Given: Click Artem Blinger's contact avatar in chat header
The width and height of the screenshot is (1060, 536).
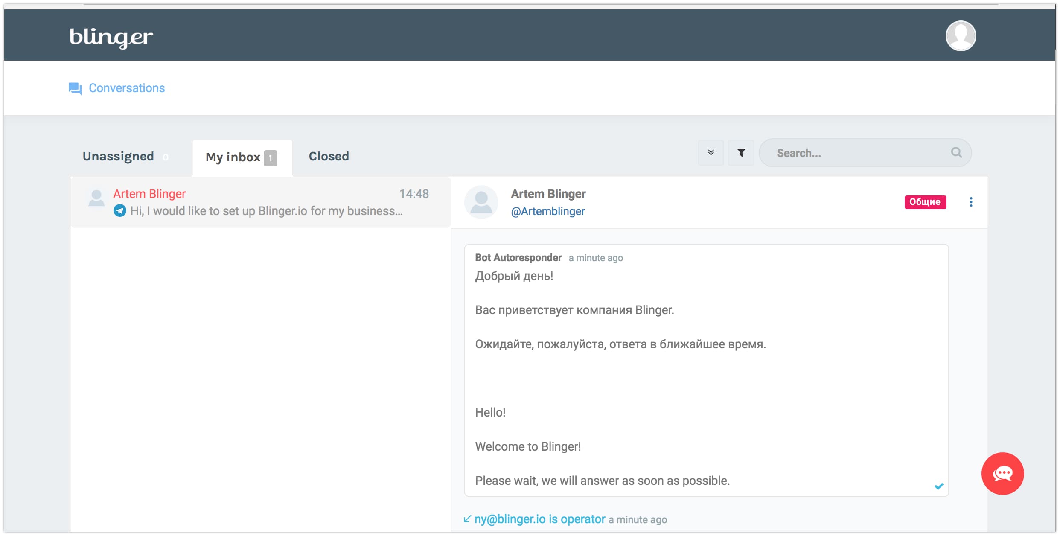Looking at the screenshot, I should 481,202.
